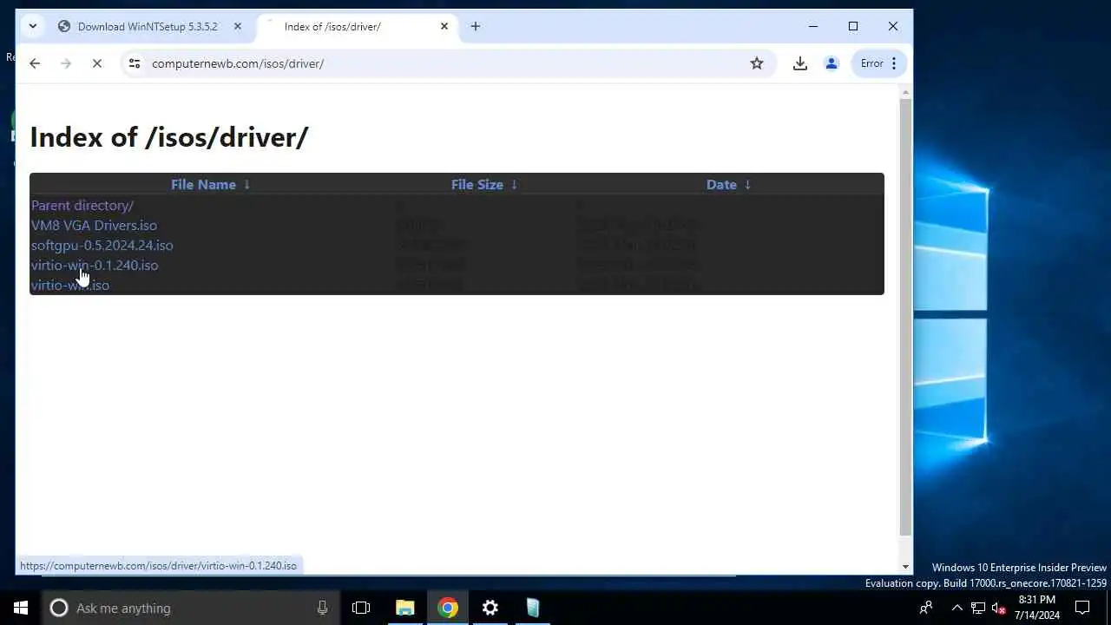Viewport: 1111px width, 625px height.
Task: Open the People icon in system tray
Action: 926,608
